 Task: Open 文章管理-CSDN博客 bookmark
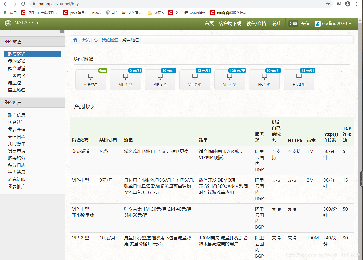(x=187, y=13)
